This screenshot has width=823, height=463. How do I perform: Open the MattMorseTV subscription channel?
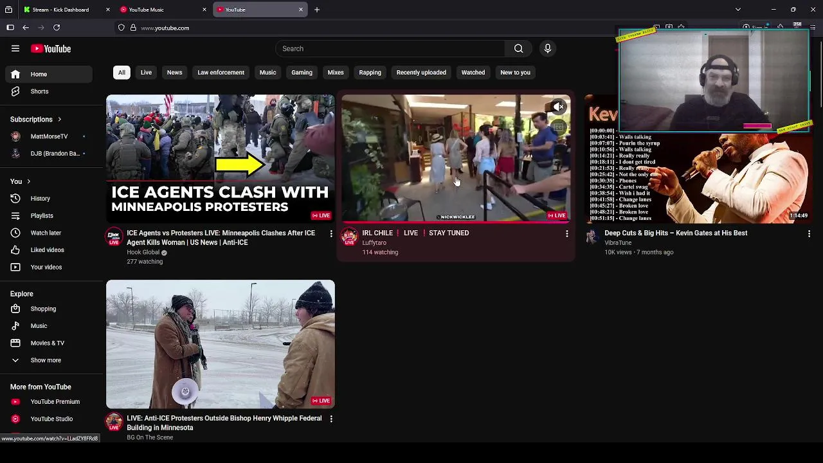tap(49, 136)
